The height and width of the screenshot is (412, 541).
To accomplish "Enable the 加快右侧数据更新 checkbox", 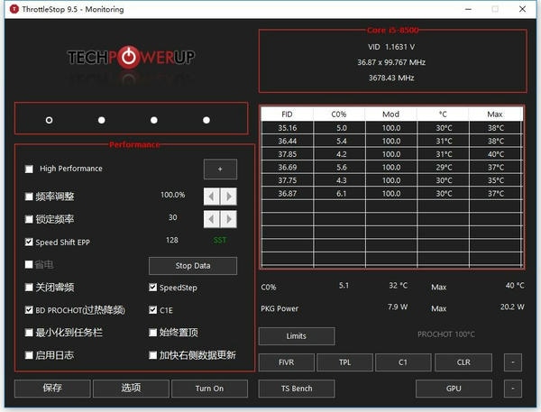I will [x=153, y=355].
